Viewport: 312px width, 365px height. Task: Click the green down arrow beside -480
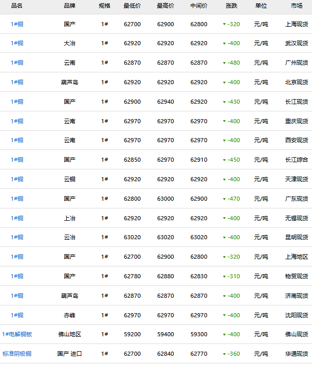(224, 63)
